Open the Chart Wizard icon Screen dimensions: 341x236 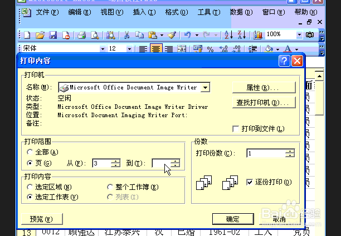coord(258,35)
